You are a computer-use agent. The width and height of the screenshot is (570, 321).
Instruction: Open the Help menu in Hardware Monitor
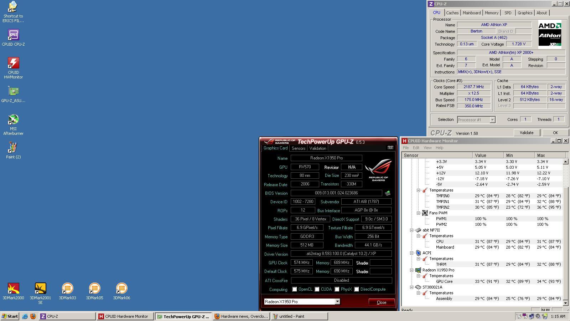[x=439, y=148]
